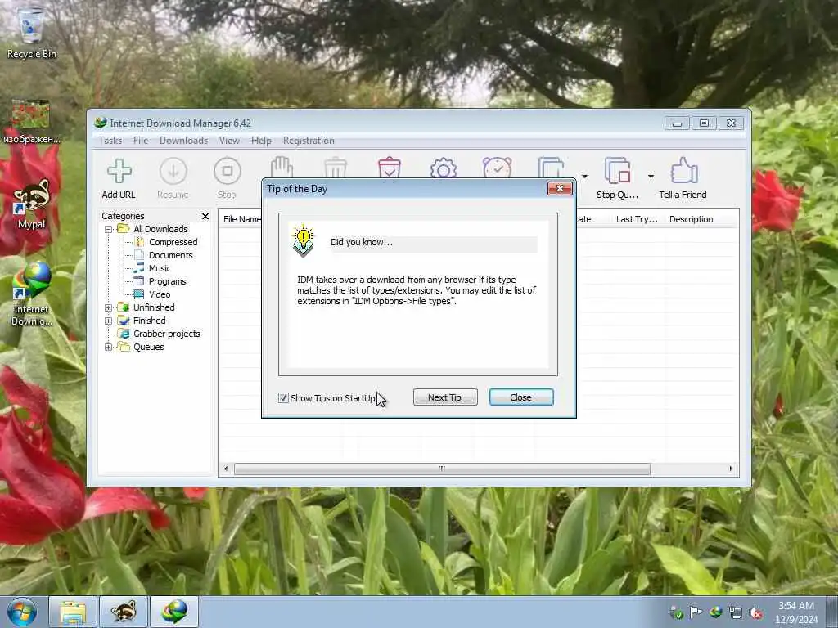Click the muted volume tray icon

(755, 612)
